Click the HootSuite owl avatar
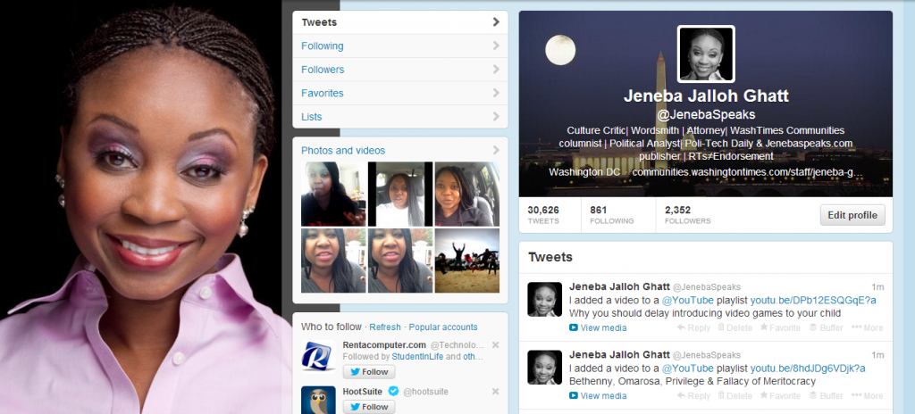The width and height of the screenshot is (915, 414). [318, 400]
